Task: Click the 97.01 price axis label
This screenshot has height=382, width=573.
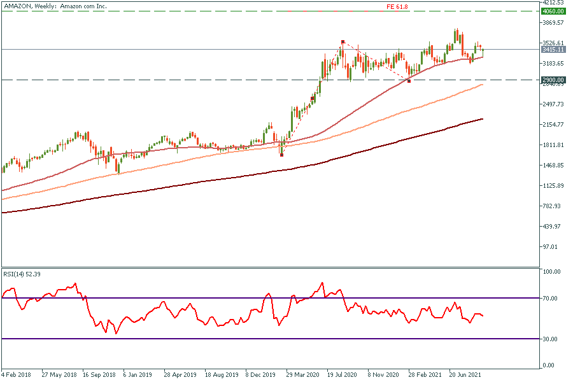Action: (549, 247)
